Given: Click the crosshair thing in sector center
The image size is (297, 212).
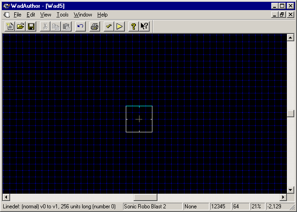Looking at the screenshot, I should click(x=139, y=119).
